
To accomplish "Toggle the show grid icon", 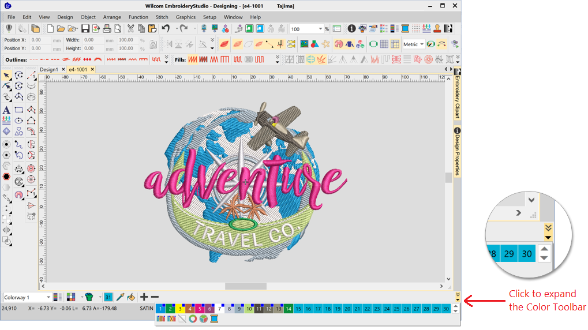I will [384, 44].
